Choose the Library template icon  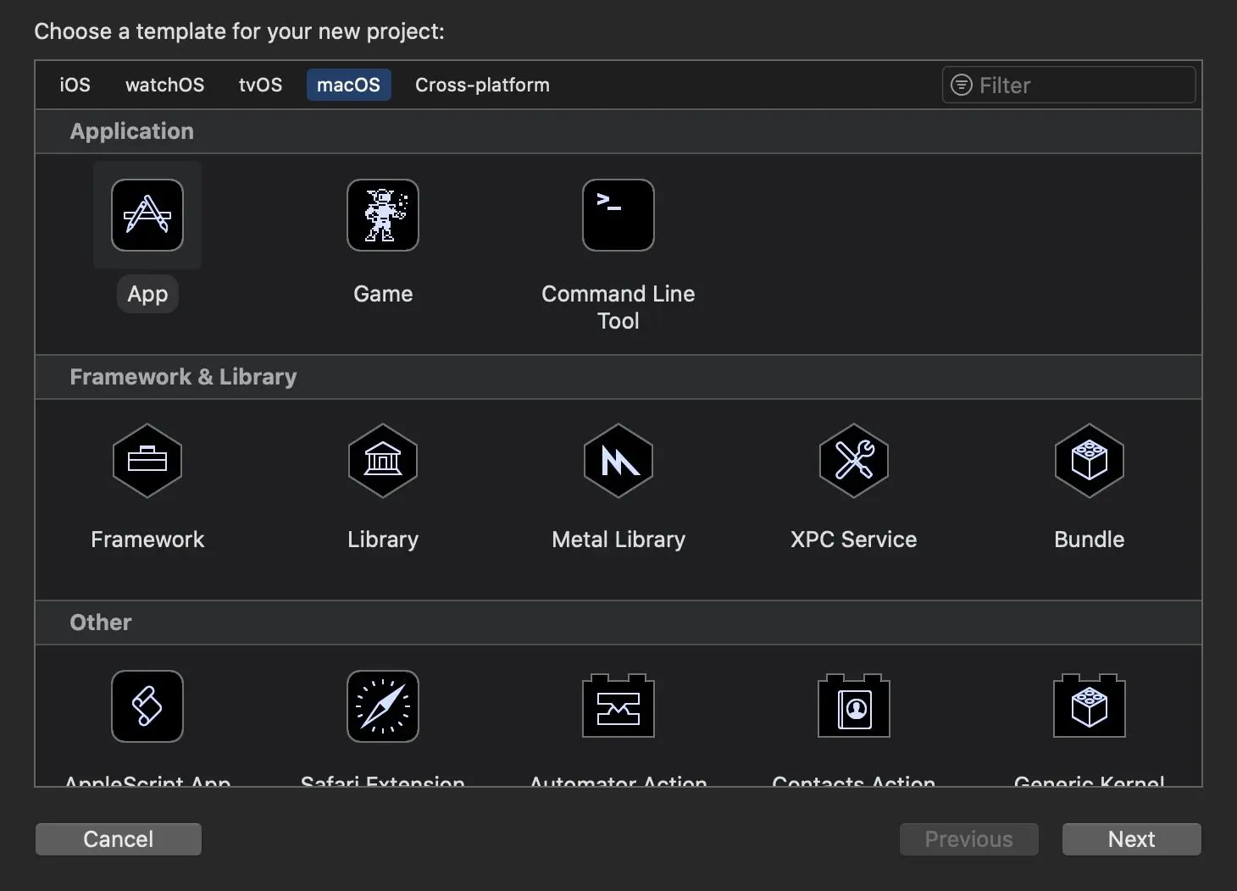(383, 461)
